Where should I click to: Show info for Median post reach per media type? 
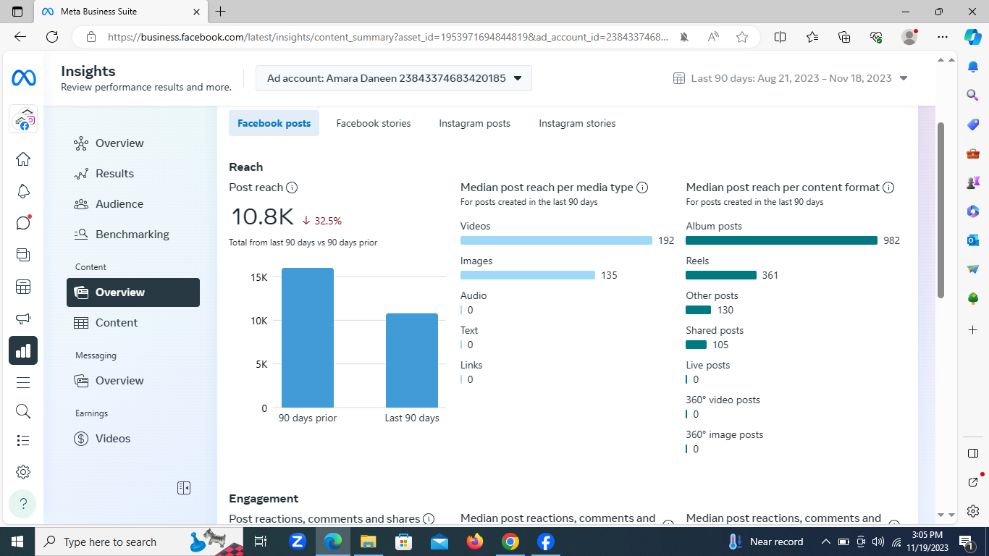(x=641, y=188)
